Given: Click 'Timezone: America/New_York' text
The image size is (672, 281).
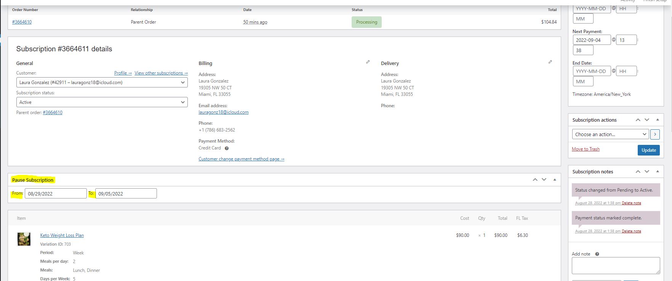Looking at the screenshot, I should tap(602, 94).
